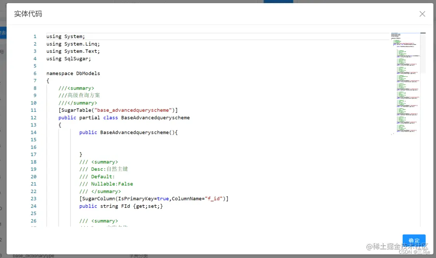Click the 'Default:' comment line

(x=97, y=177)
